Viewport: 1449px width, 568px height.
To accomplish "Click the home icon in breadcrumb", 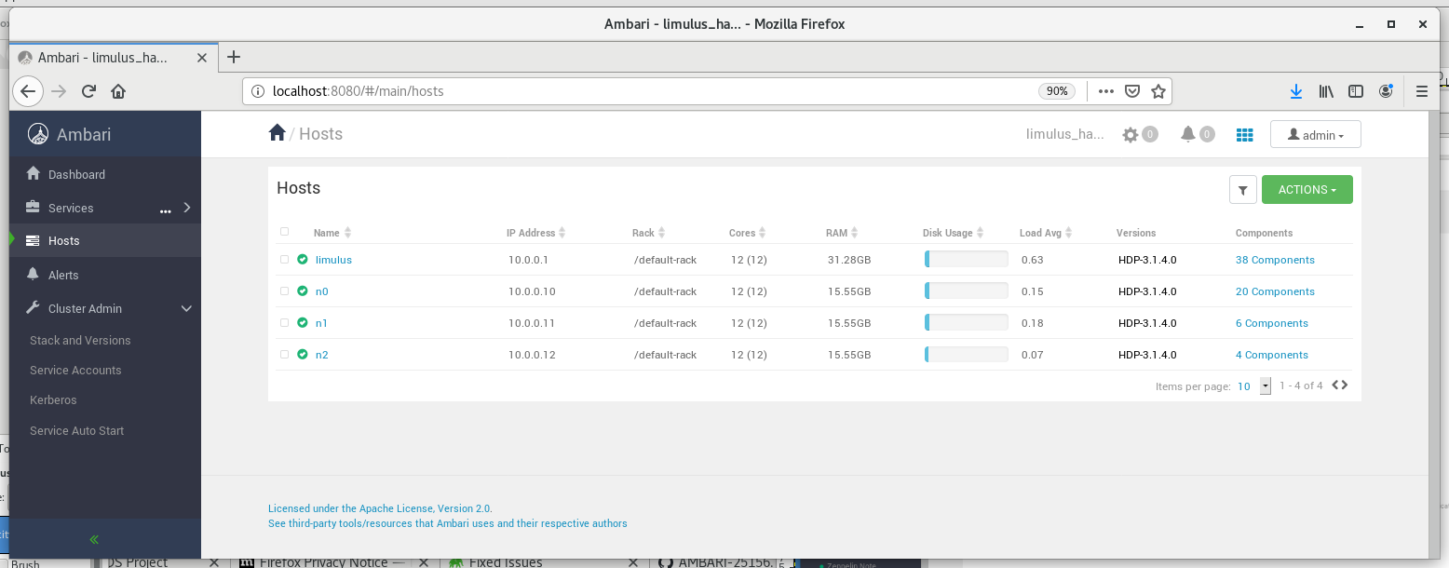I will coord(277,133).
